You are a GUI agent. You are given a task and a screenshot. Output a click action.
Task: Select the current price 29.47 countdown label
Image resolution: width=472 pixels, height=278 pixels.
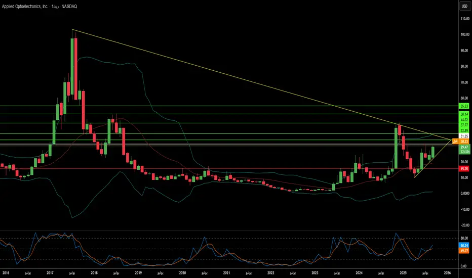coord(464,150)
